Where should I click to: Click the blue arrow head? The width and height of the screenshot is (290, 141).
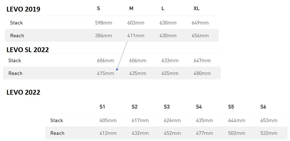[x=118, y=69]
